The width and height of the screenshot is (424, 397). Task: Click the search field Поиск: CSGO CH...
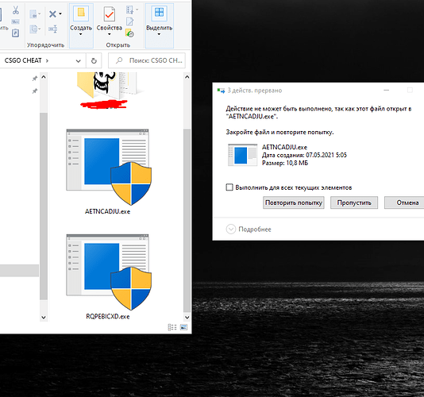147,60
